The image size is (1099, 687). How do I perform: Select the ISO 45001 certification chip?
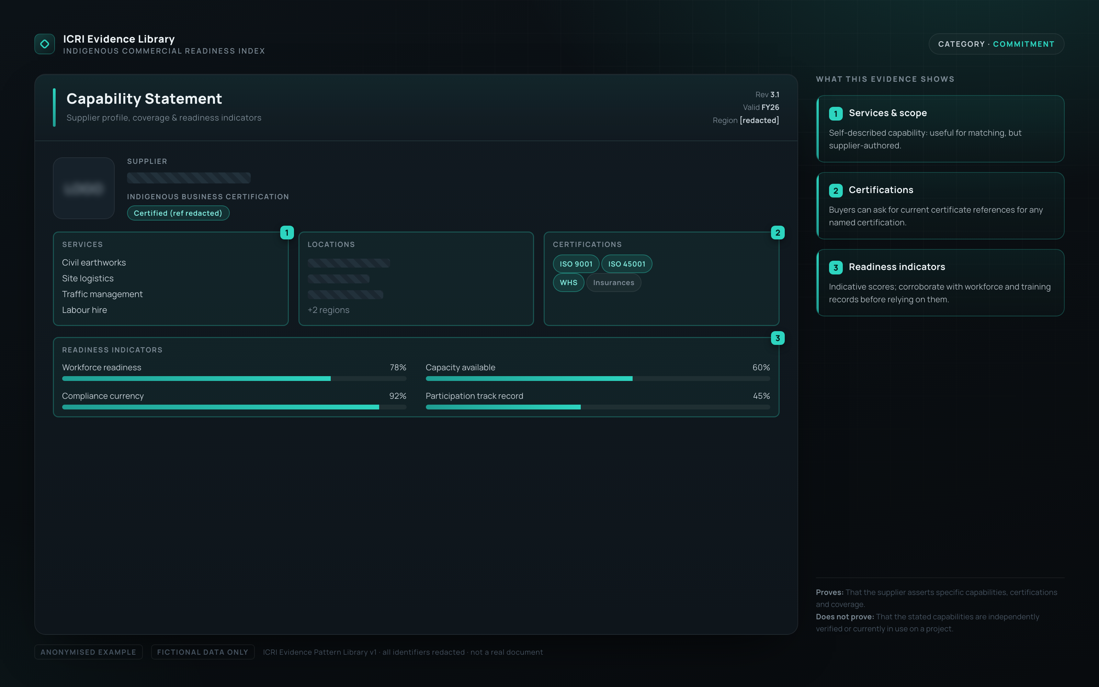627,264
